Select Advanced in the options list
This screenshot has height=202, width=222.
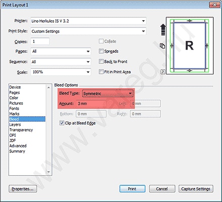(x=27, y=146)
